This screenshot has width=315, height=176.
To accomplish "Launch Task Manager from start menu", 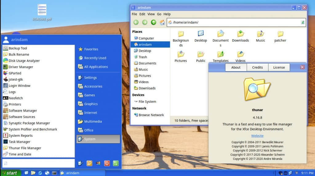I will click(38, 142).
